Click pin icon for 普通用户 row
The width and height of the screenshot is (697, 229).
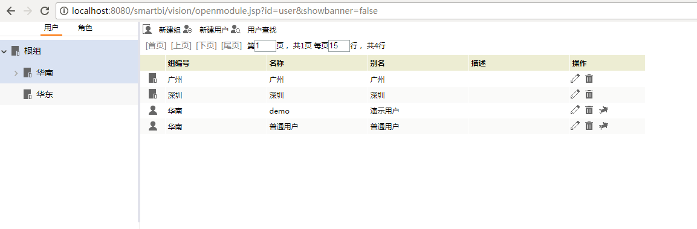603,126
